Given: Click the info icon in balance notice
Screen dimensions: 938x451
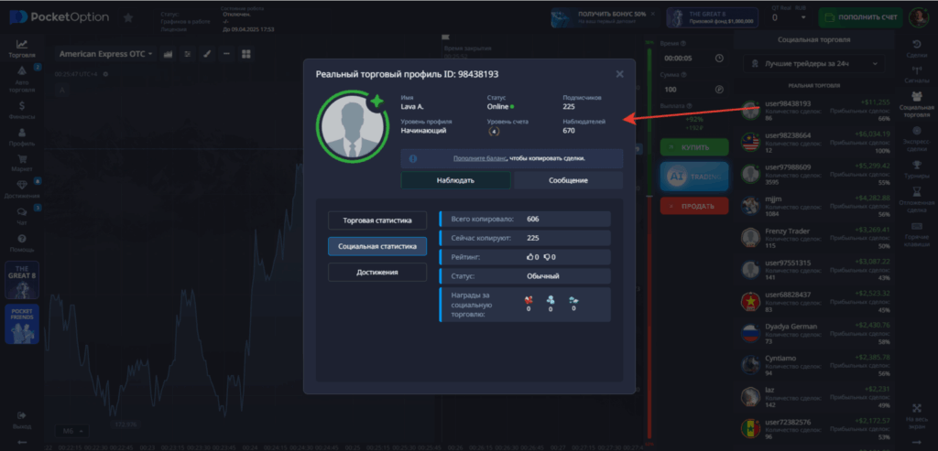Looking at the screenshot, I should [413, 158].
